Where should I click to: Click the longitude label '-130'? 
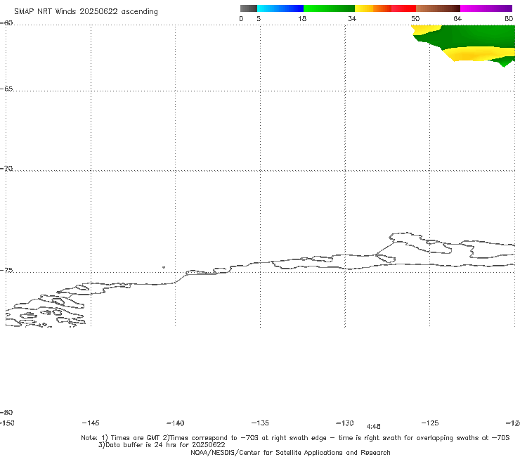coord(345,423)
